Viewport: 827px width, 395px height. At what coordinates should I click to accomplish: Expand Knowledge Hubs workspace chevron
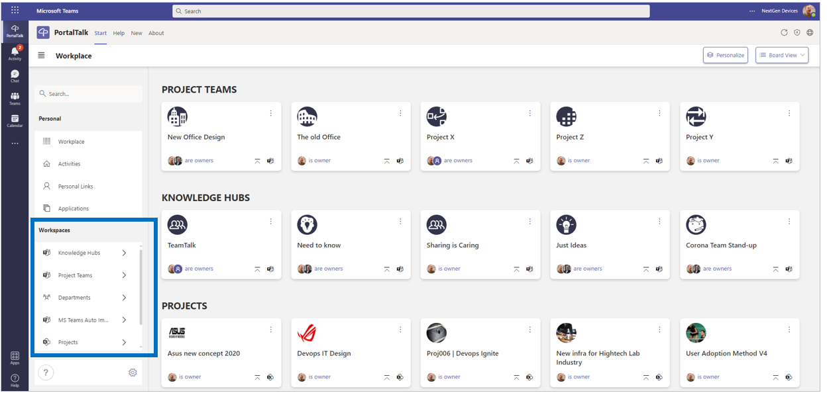tap(124, 253)
